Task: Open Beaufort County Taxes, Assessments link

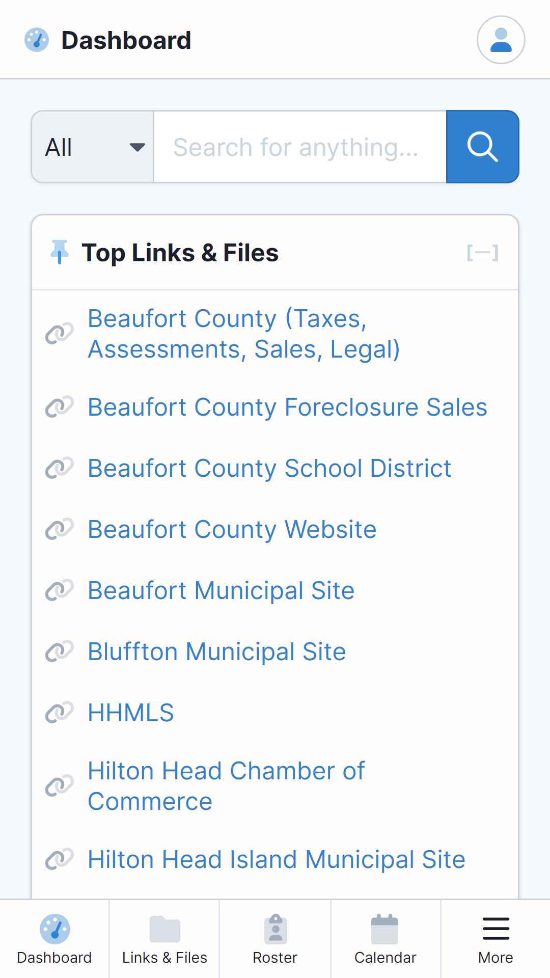Action: pyautogui.click(x=244, y=334)
